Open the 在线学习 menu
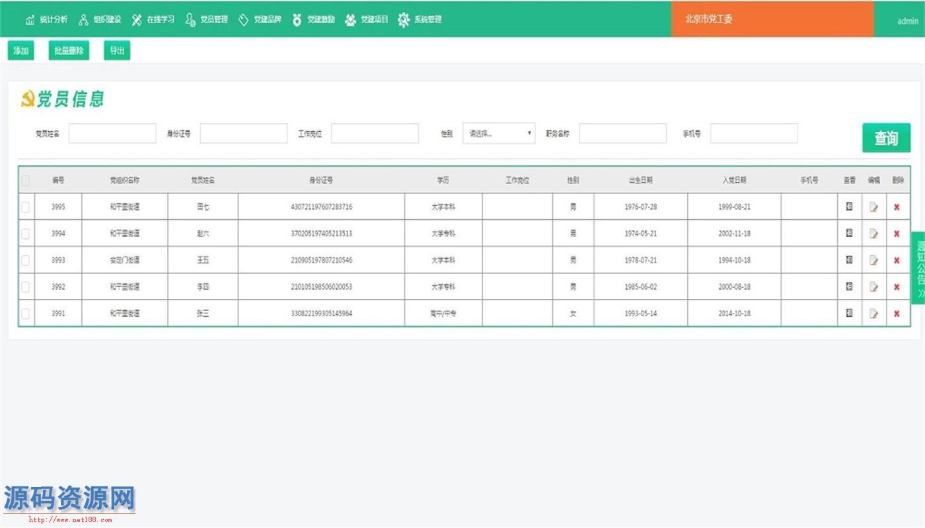 point(153,20)
